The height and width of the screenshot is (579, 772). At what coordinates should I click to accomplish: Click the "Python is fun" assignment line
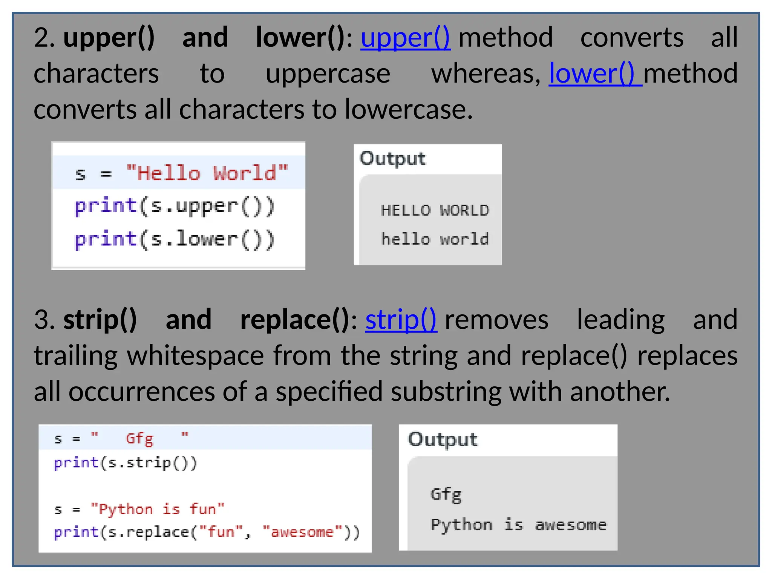[139, 509]
